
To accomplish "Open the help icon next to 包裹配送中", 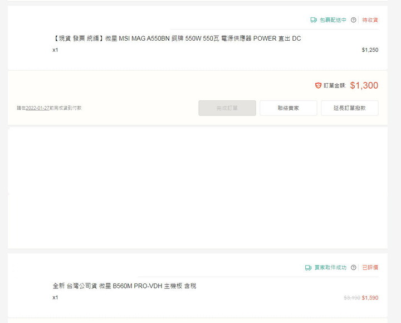I will click(x=354, y=20).
